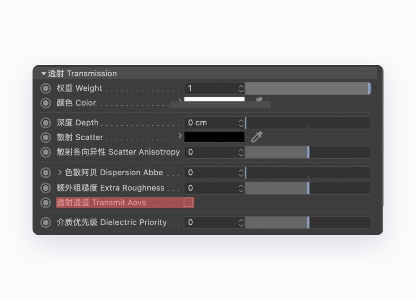The height and width of the screenshot is (300, 416).
Task: Expand the Scatter color chevron
Action: (180, 136)
